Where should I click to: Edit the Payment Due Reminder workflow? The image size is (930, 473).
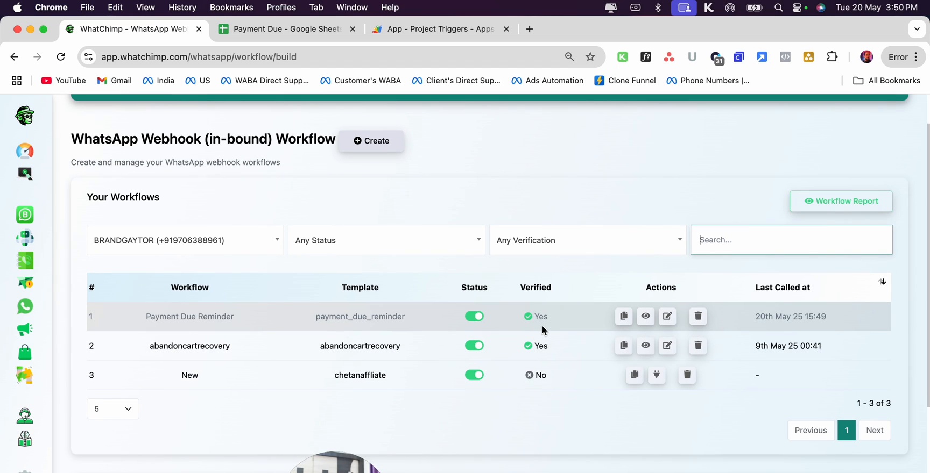point(667,316)
